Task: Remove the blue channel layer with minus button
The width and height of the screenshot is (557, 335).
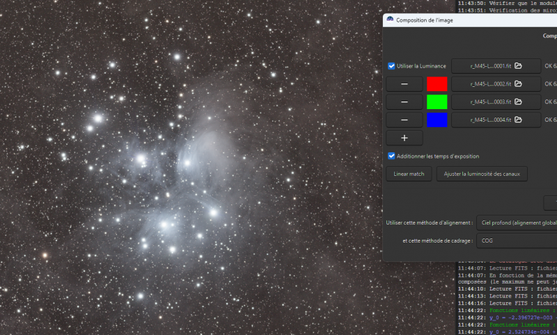Action: click(x=405, y=120)
